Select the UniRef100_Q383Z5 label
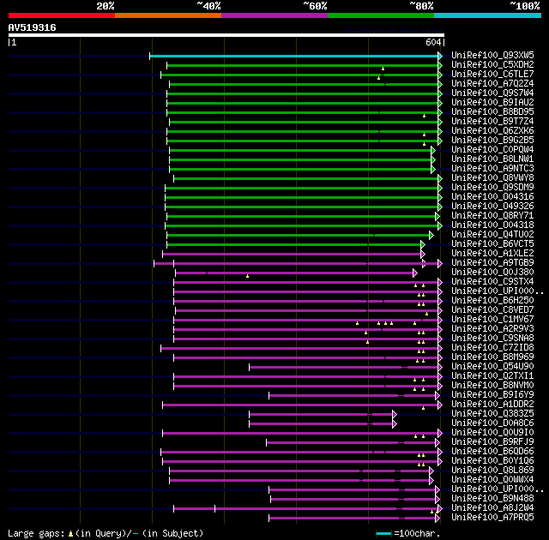Screen dimensions: 549x540 492,414
